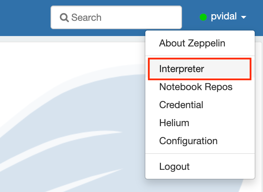263x192 pixels.
Task: Click the green connection status dot
Action: point(203,17)
